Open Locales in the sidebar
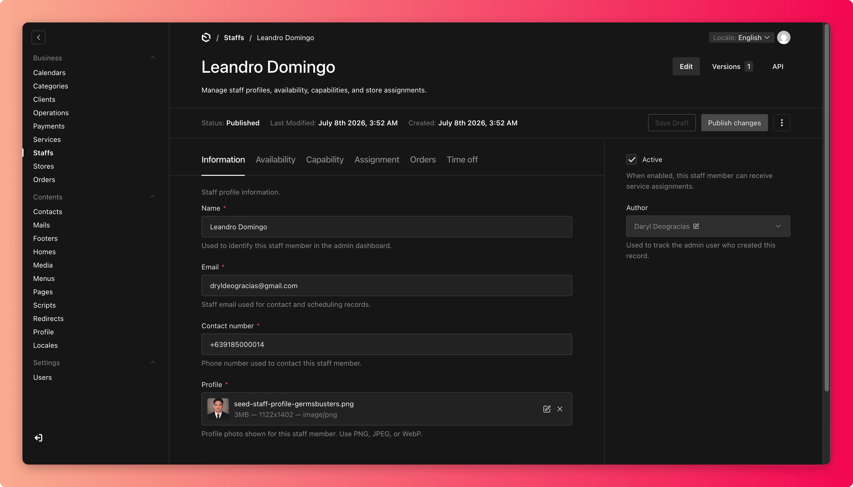 (45, 346)
